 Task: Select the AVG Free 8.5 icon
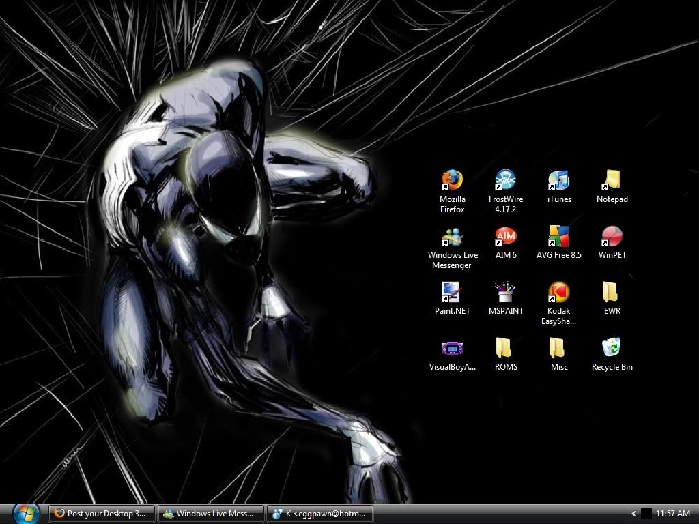coord(558,237)
